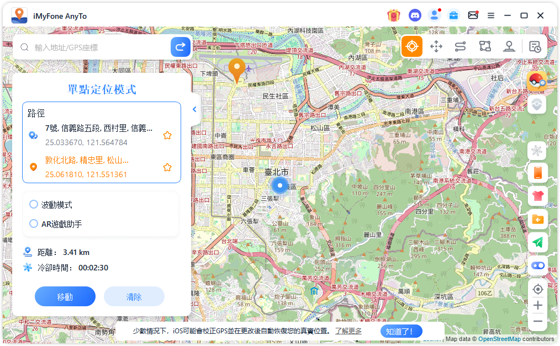Zoom out the map with minus
Viewport: 560px width, 346px height.
click(537, 321)
